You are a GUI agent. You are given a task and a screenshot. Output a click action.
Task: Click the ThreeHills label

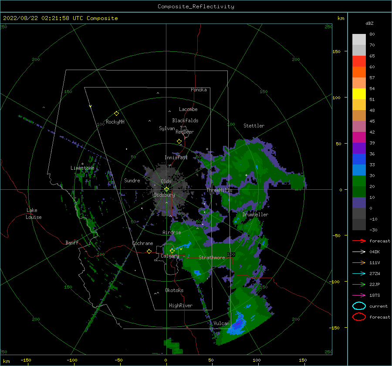point(219,190)
